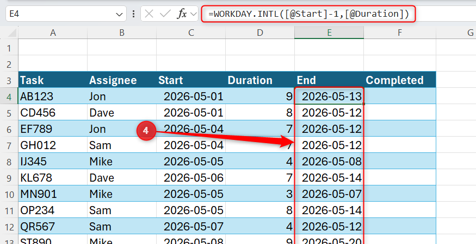The width and height of the screenshot is (476, 244).
Task: Click the formula bar Enter checkmark icon
Action: point(165,14)
